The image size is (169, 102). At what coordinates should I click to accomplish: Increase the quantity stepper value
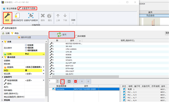pyautogui.click(x=58, y=80)
